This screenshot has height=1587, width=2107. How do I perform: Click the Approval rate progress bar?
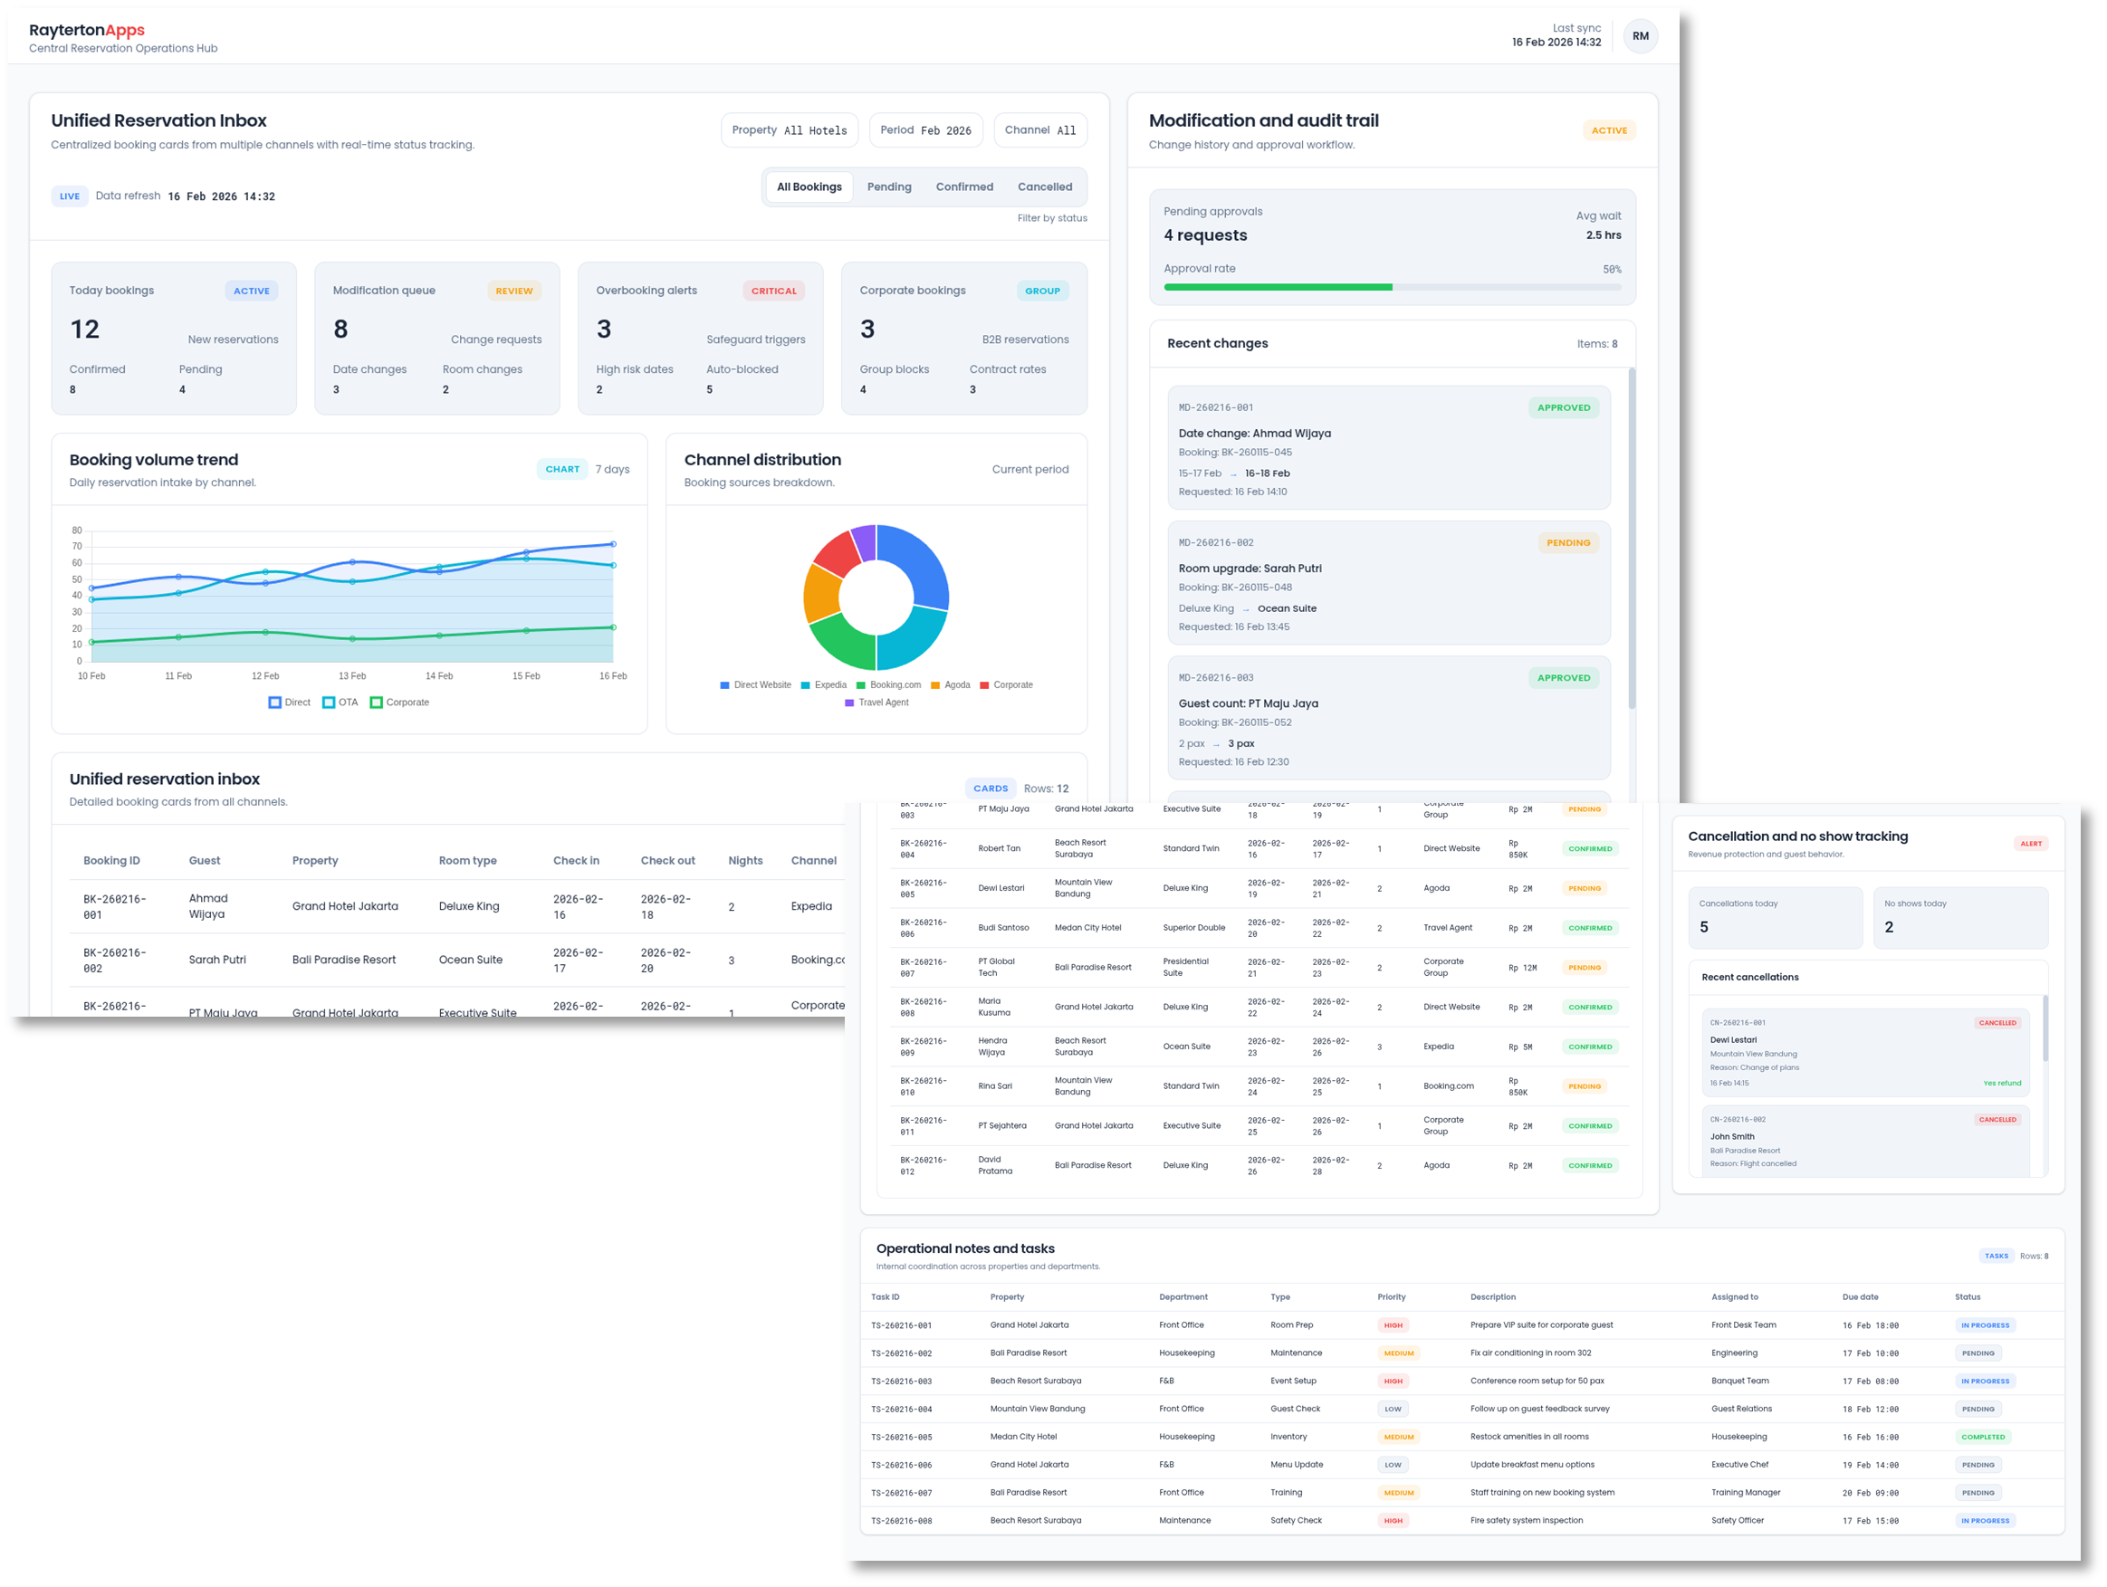tap(1392, 287)
